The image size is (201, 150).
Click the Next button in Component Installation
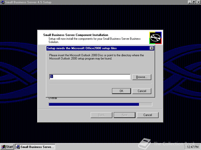click(x=125, y=115)
